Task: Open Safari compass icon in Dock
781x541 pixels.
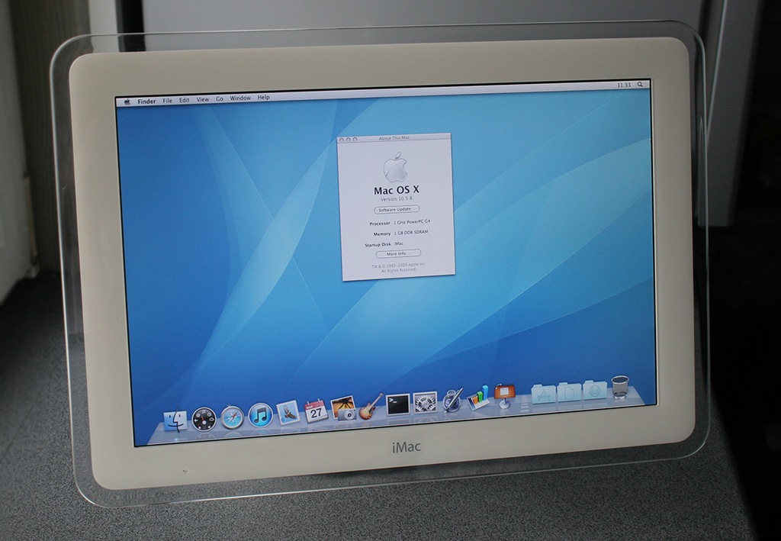Action: [x=233, y=417]
